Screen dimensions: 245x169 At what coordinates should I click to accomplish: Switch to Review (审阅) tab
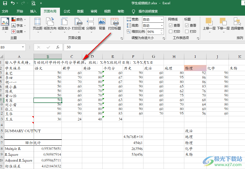coord(94,11)
